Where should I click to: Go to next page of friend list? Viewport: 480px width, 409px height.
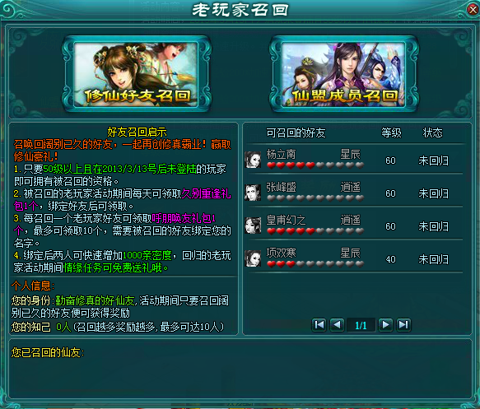point(385,324)
